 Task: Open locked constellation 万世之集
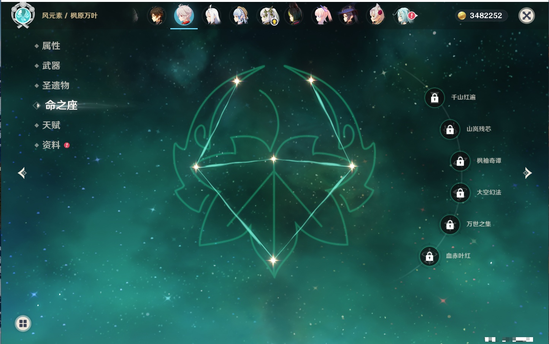click(x=450, y=224)
